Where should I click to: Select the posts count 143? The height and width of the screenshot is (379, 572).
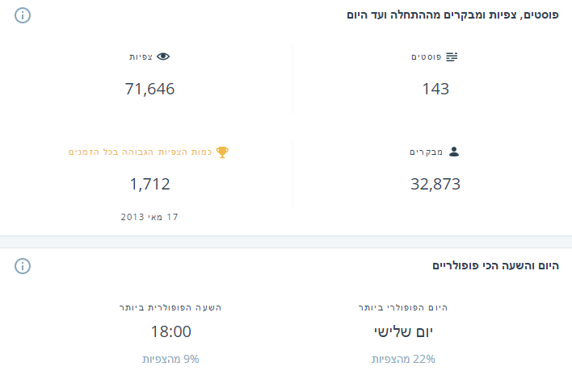pos(435,89)
